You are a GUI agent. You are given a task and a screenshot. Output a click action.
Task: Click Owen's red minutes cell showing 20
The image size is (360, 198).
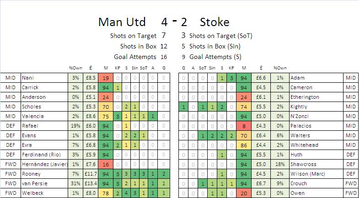(243, 193)
